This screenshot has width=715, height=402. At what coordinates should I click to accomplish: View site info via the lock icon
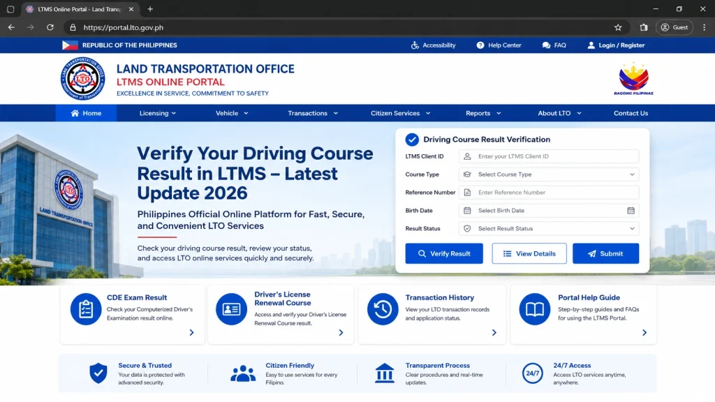tap(73, 27)
